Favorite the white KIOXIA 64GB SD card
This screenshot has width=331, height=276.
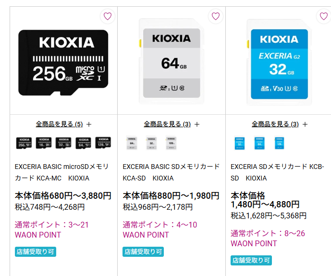[x=216, y=16]
